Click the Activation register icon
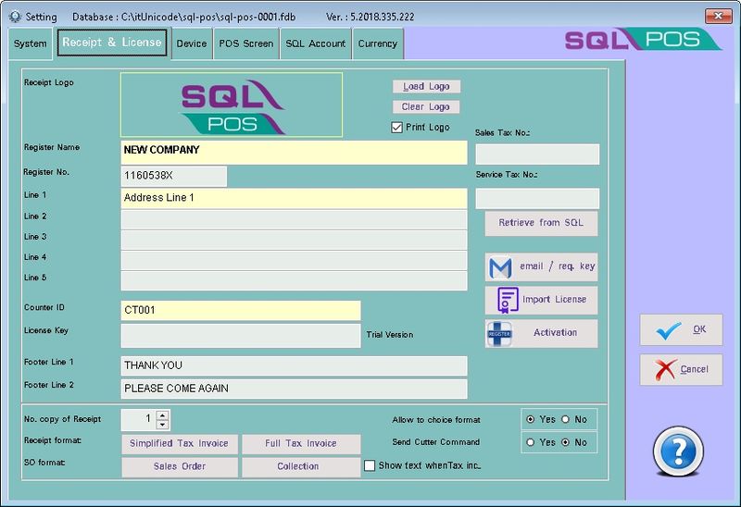 (x=500, y=333)
